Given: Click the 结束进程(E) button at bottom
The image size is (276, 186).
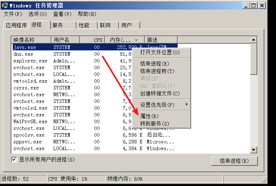Looking at the screenshot, I should (235, 161).
